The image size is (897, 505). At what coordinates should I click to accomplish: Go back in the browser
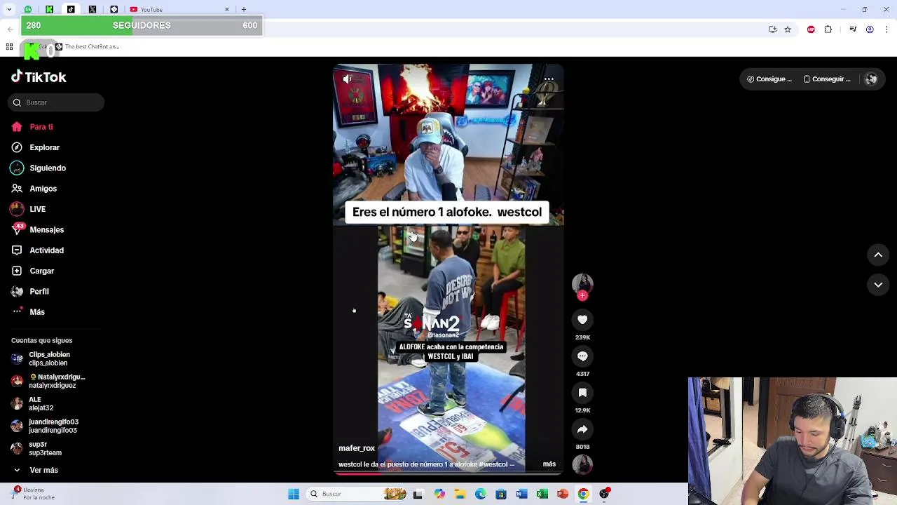pyautogui.click(x=10, y=29)
